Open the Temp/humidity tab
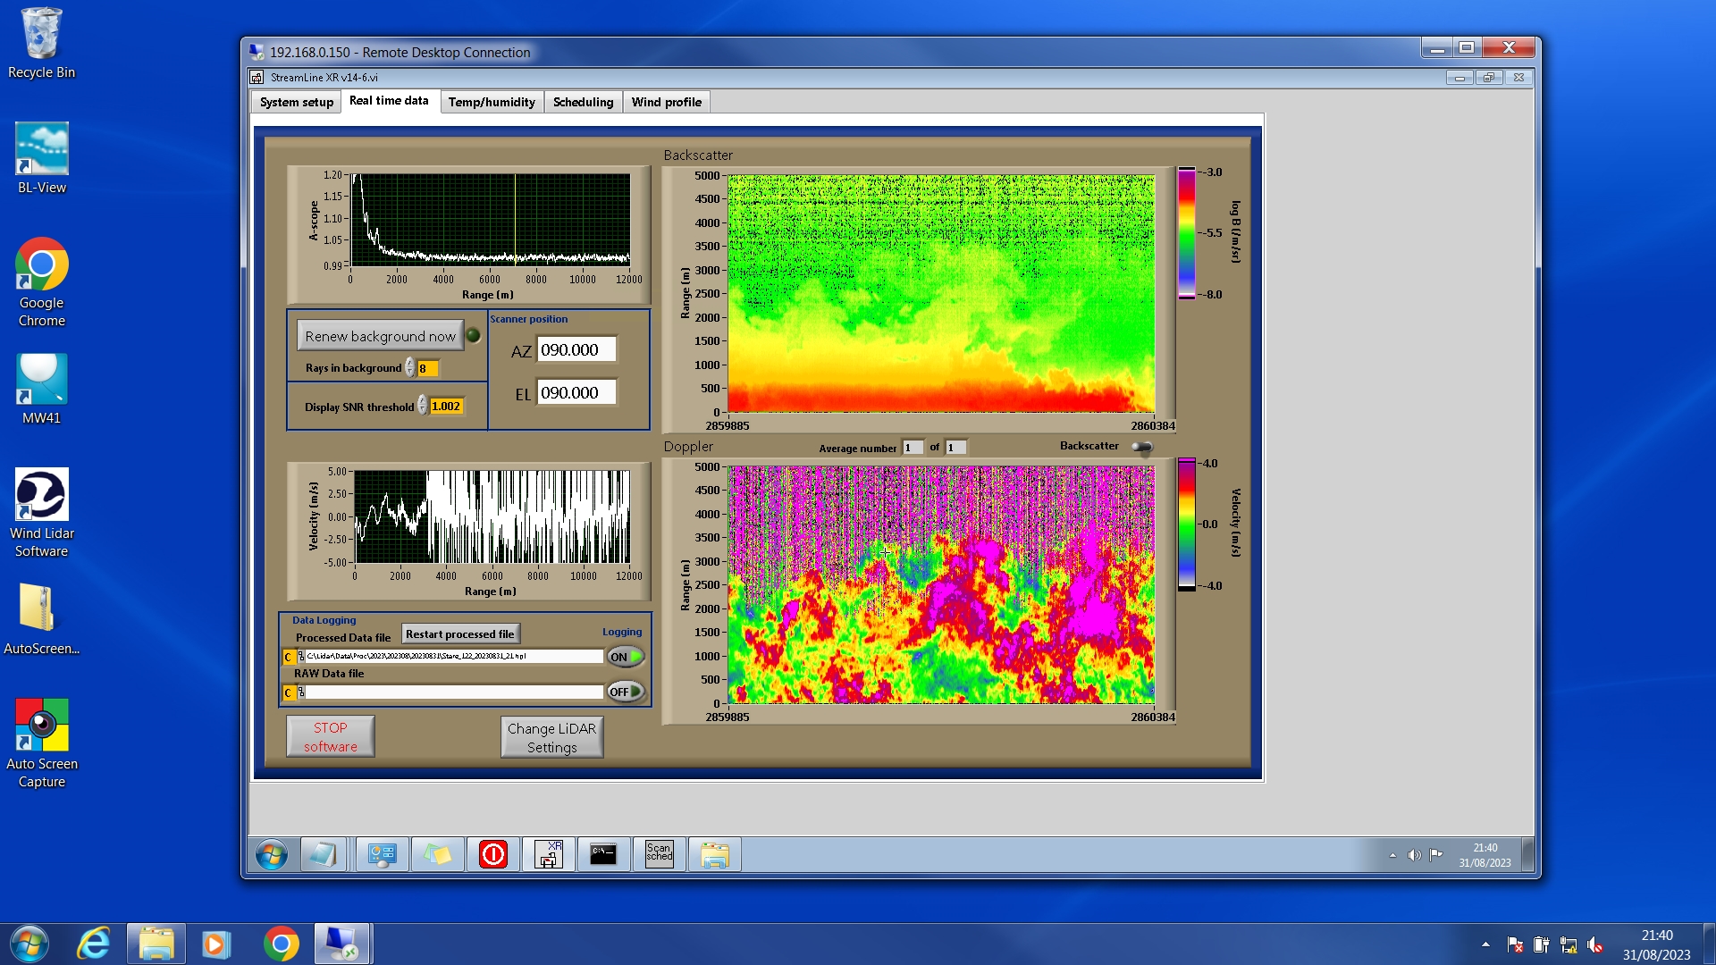 point(491,102)
